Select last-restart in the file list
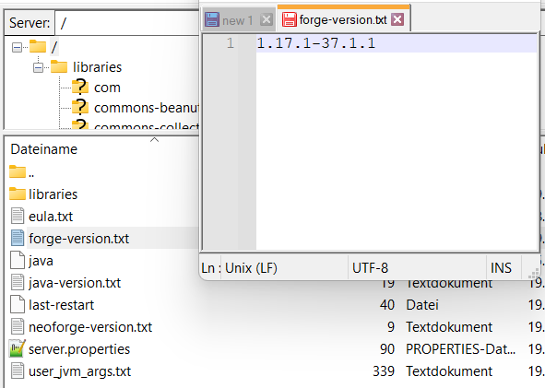Image resolution: width=545 pixels, height=388 pixels. [61, 305]
